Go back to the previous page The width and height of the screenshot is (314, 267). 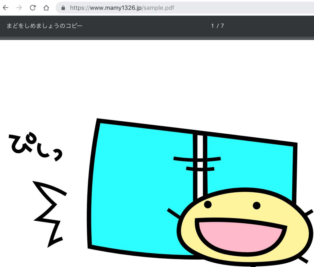click(x=6, y=8)
